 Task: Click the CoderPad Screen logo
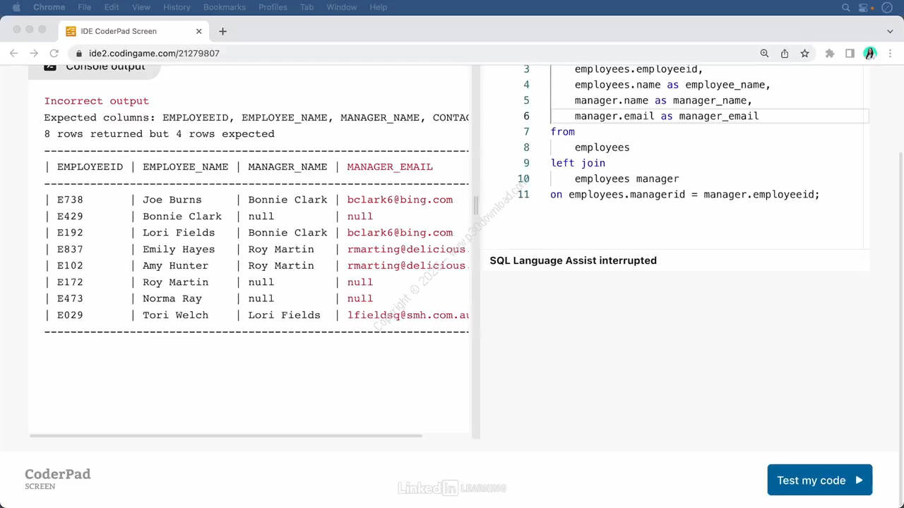point(58,478)
